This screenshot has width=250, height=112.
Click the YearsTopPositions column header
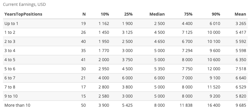[x=23, y=14]
